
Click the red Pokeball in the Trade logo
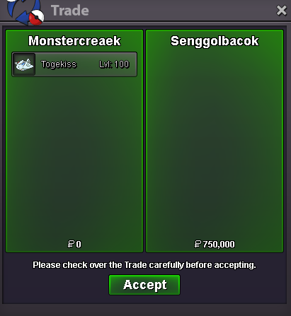[36, 18]
